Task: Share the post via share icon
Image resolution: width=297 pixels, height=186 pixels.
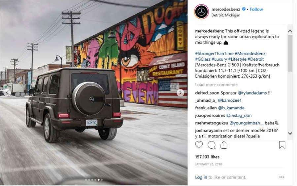Action: 224,145
